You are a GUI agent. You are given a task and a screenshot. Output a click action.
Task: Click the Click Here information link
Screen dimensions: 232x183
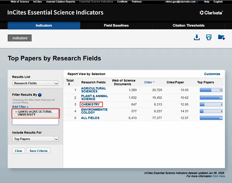[x=218, y=176]
